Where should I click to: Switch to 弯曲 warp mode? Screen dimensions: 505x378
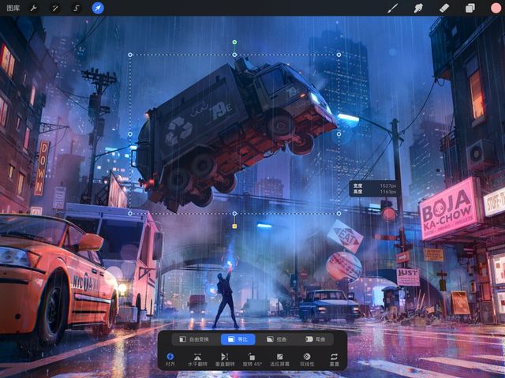[316, 339]
